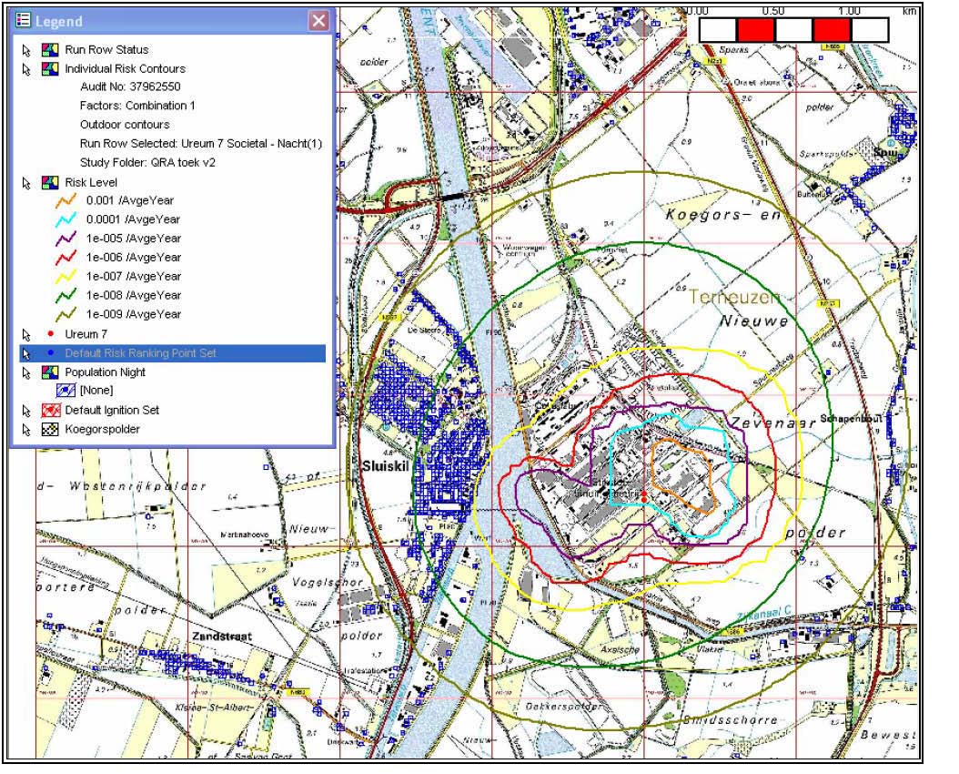Image resolution: width=959 pixels, height=774 pixels.
Task: Click the olive 1e-009 /AvgeYear contour swatch
Action: click(66, 314)
